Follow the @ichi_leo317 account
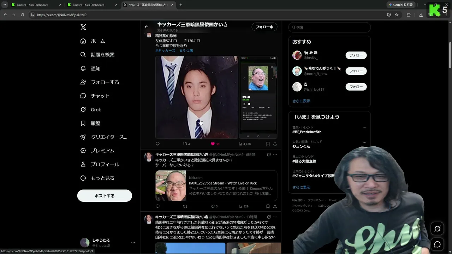Viewport: 452px width, 254px height. point(356,86)
